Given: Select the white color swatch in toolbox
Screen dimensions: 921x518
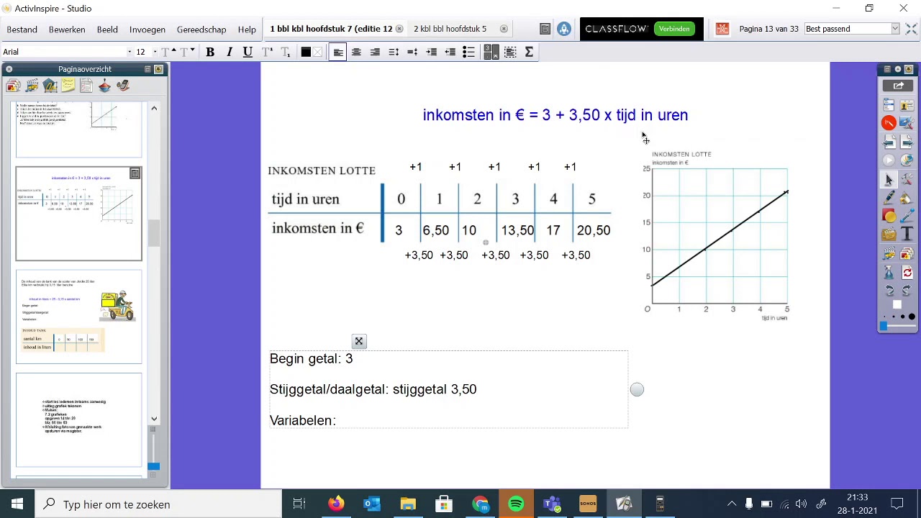Looking at the screenshot, I should 897,305.
